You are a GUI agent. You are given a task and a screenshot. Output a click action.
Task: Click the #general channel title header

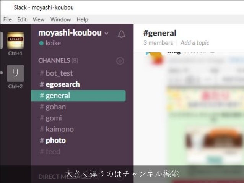pyautogui.click(x=159, y=33)
